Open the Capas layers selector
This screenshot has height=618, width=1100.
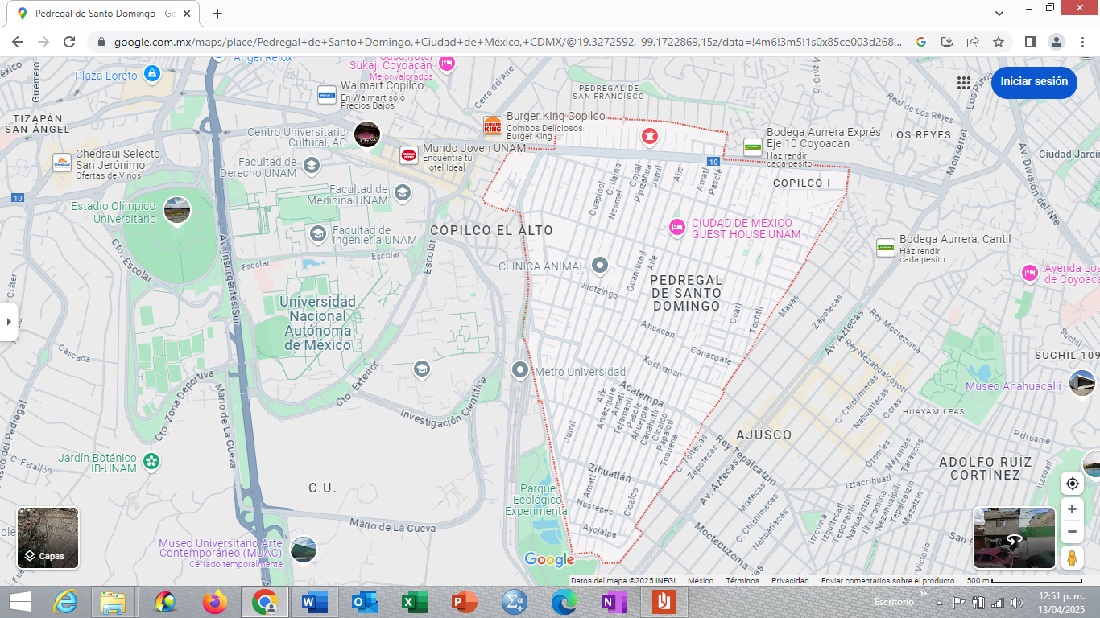(48, 538)
